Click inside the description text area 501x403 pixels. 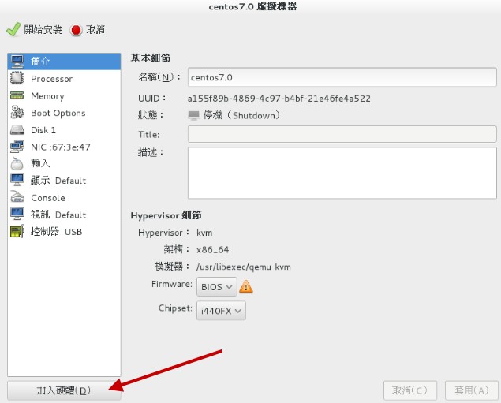pyautogui.click(x=342, y=173)
